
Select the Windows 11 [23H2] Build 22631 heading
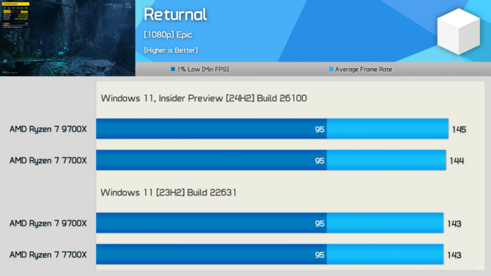click(169, 193)
